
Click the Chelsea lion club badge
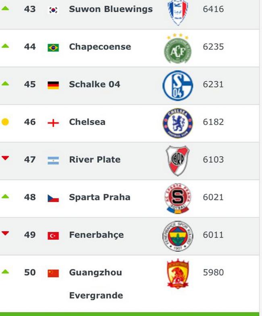pyautogui.click(x=178, y=123)
